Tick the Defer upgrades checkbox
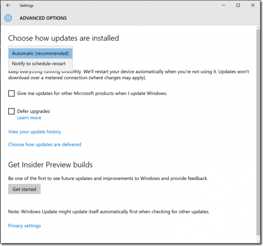The height and width of the screenshot is (246, 263). coord(11,111)
